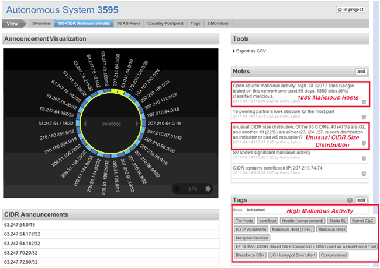
Task: Open the 16 AS Peers tab
Action: 129,24
